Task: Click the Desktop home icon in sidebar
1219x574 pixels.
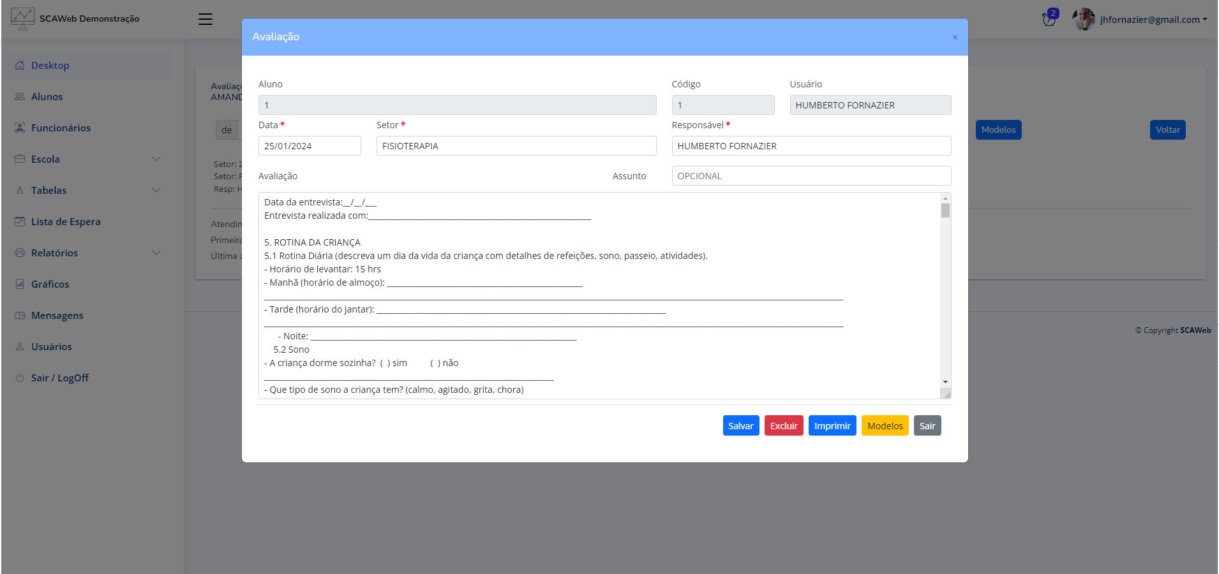Action: point(20,66)
